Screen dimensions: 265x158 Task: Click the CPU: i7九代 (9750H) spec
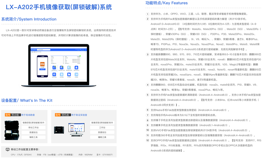pyautogui.click(x=21, y=155)
